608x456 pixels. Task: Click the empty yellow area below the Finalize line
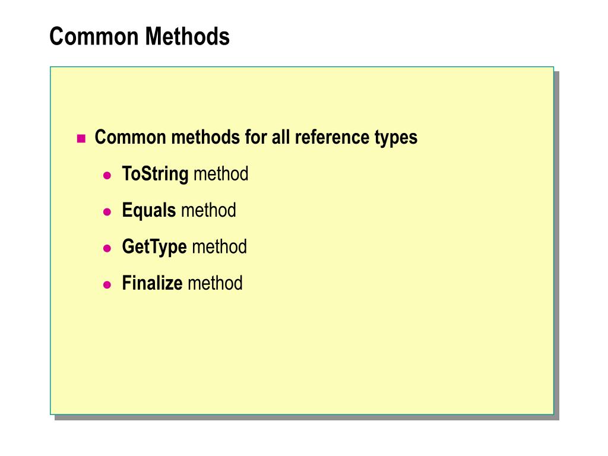[302, 353]
